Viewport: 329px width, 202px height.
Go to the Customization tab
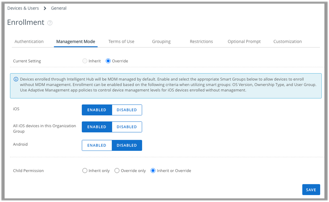pos(287,42)
